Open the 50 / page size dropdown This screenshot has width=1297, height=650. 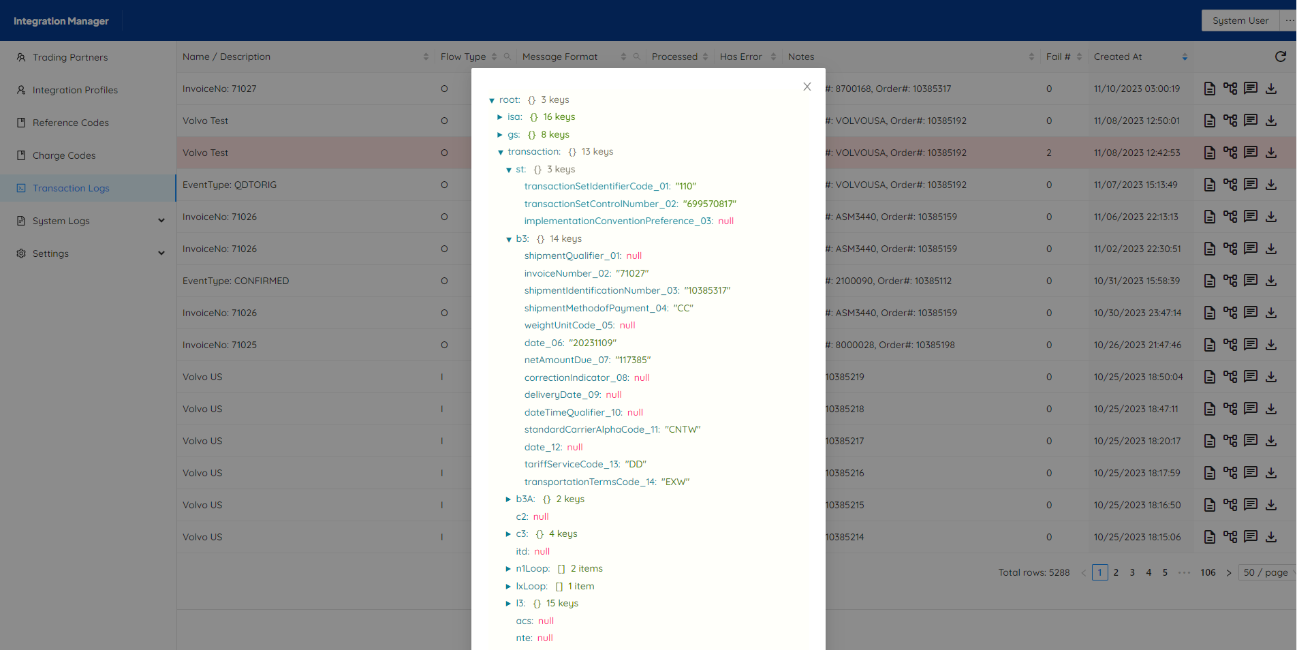tap(1265, 572)
